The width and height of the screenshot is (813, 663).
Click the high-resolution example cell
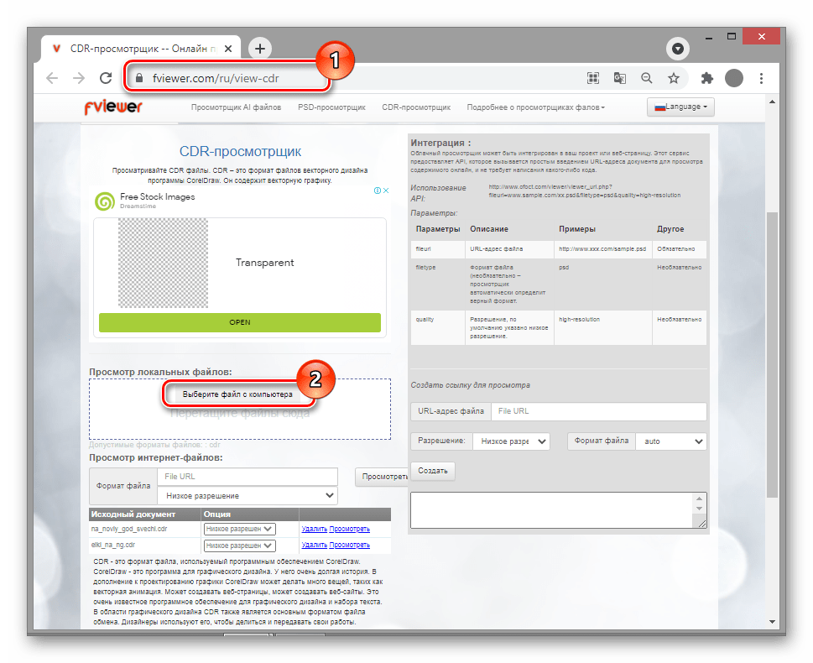pyautogui.click(x=602, y=327)
